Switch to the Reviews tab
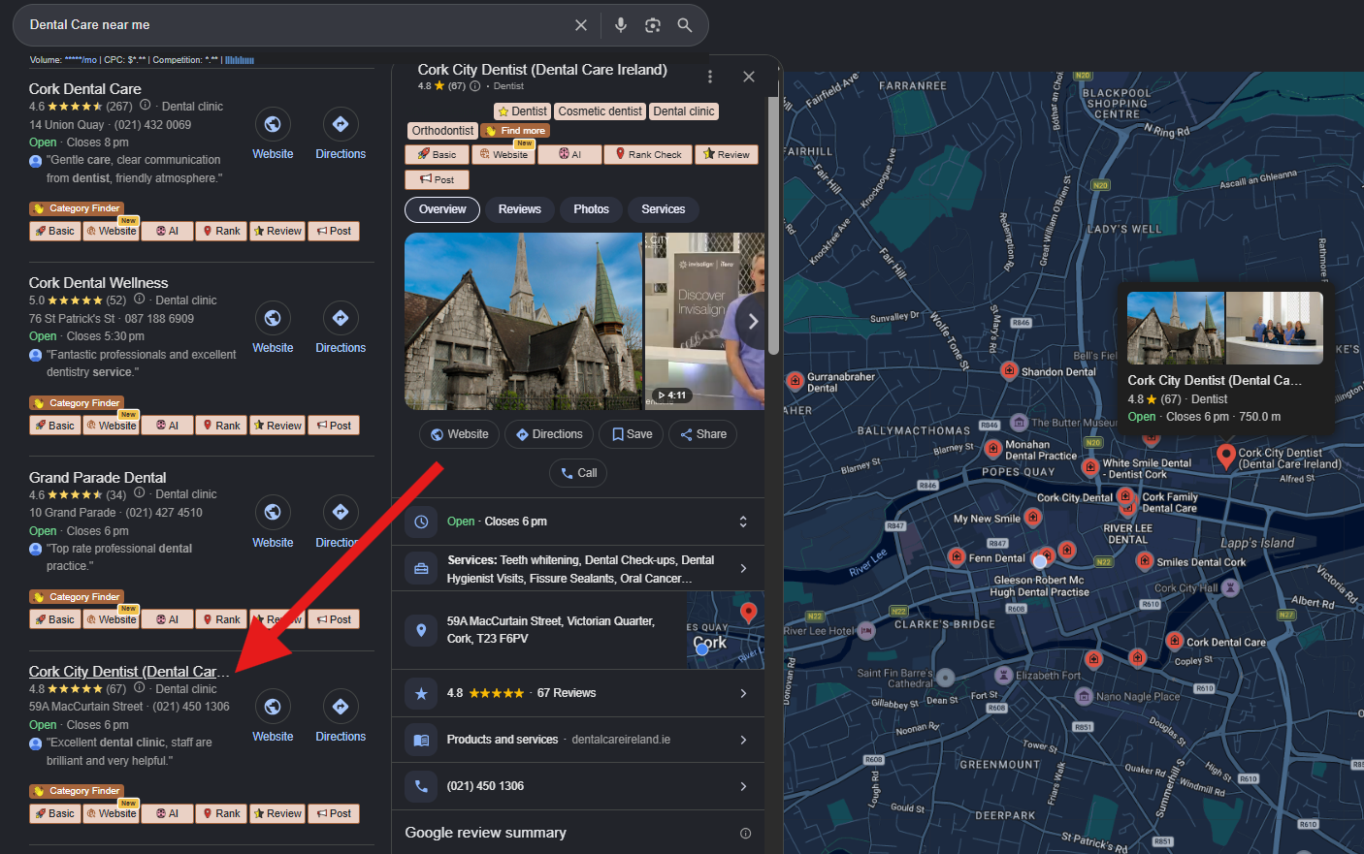 (520, 209)
